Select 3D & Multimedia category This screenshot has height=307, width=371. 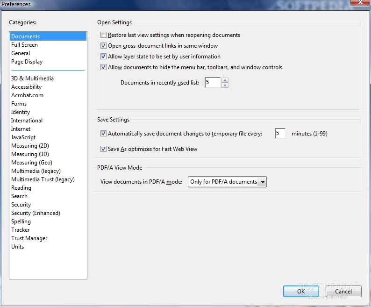coord(48,79)
